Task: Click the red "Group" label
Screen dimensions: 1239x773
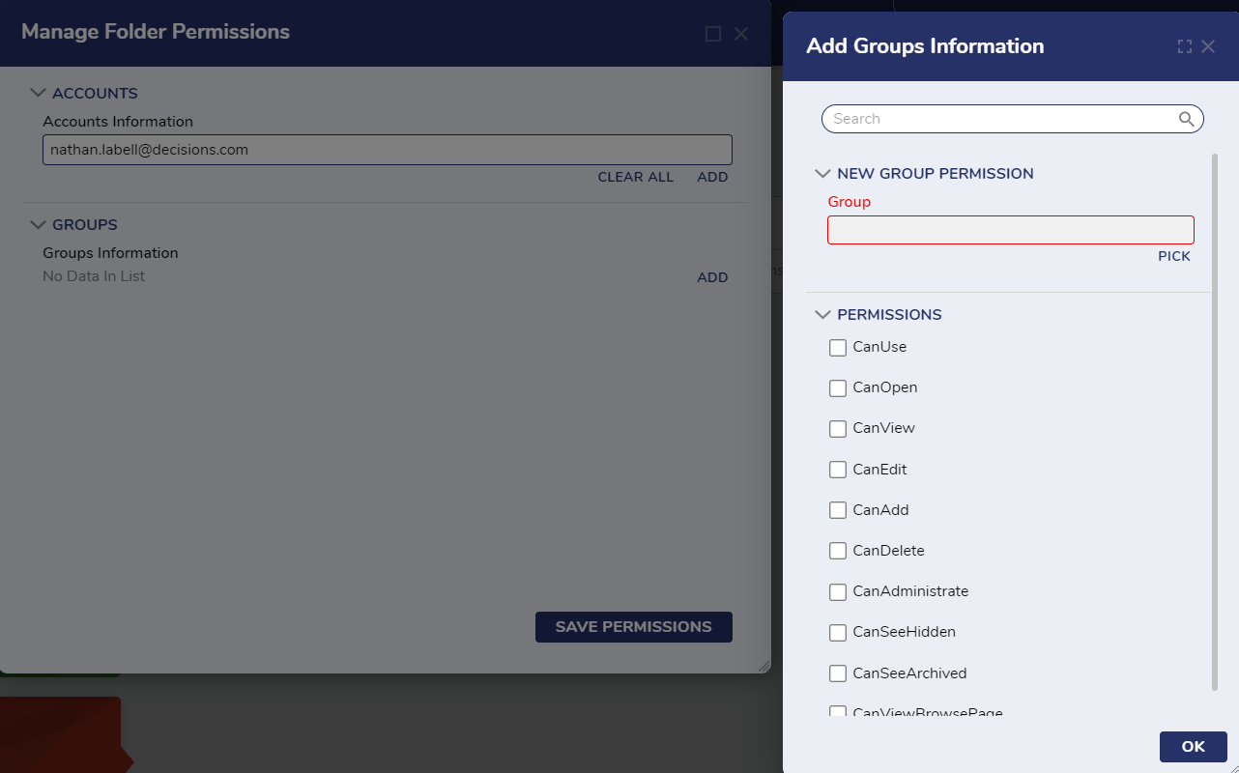Action: click(850, 202)
